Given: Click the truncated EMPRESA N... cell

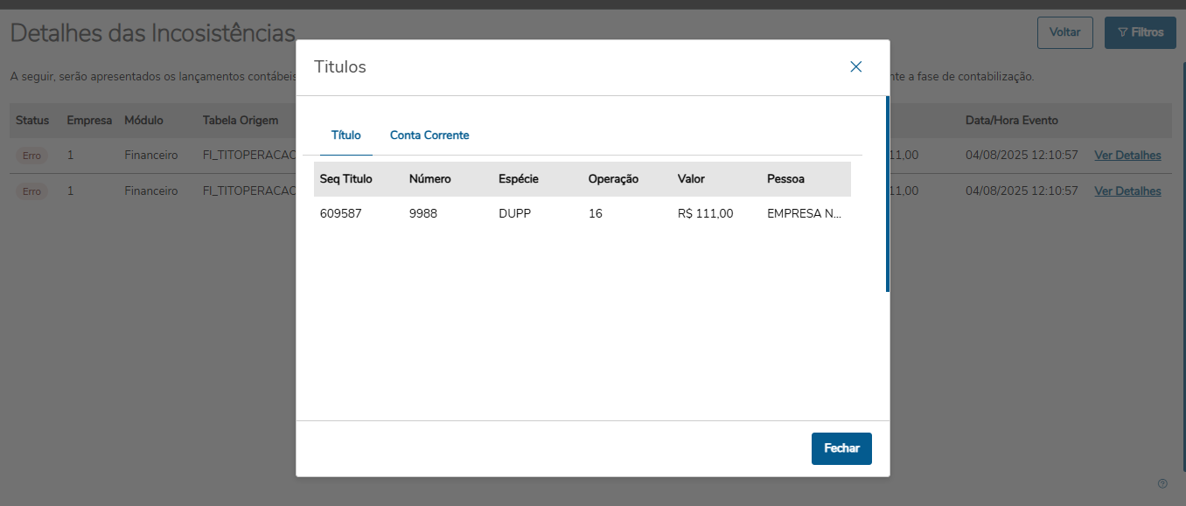Looking at the screenshot, I should click(x=804, y=213).
